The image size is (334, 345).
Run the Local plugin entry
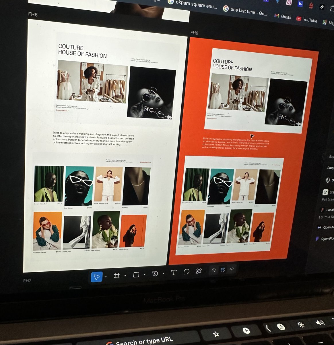(327, 210)
